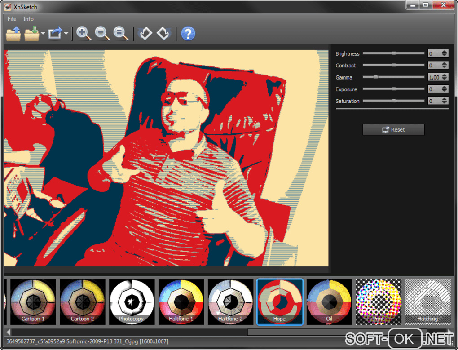Decrease Exposure with spinner down arrow
458x350 pixels.
point(444,91)
